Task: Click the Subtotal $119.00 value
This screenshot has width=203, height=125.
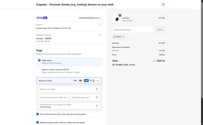Action: 161,43
